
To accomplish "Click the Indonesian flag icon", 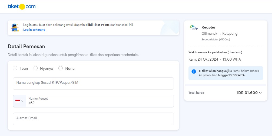I will click(x=18, y=101).
